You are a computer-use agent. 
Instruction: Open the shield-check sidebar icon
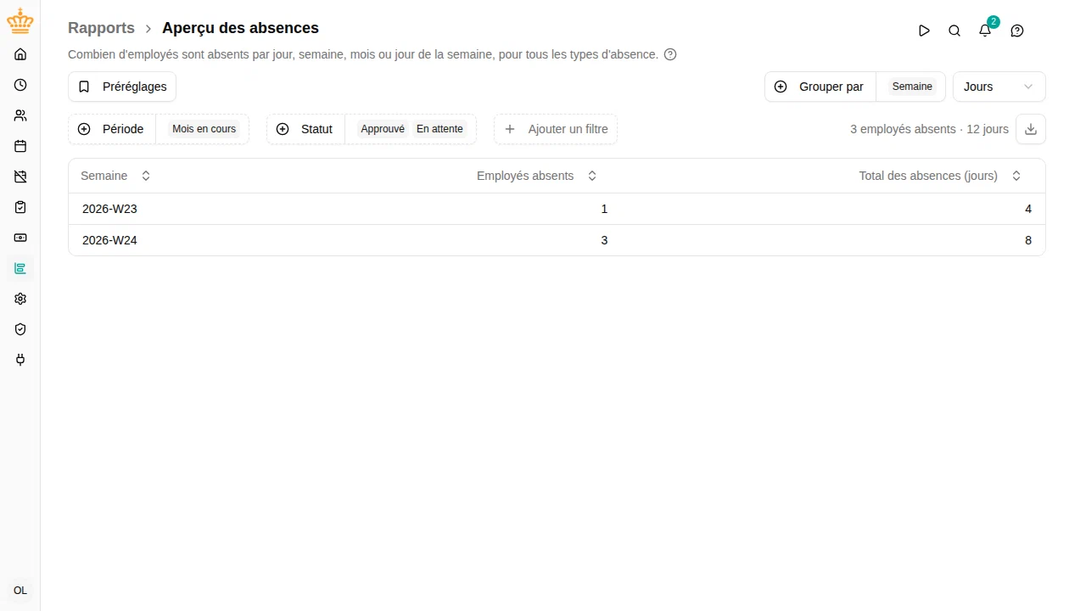coord(20,329)
